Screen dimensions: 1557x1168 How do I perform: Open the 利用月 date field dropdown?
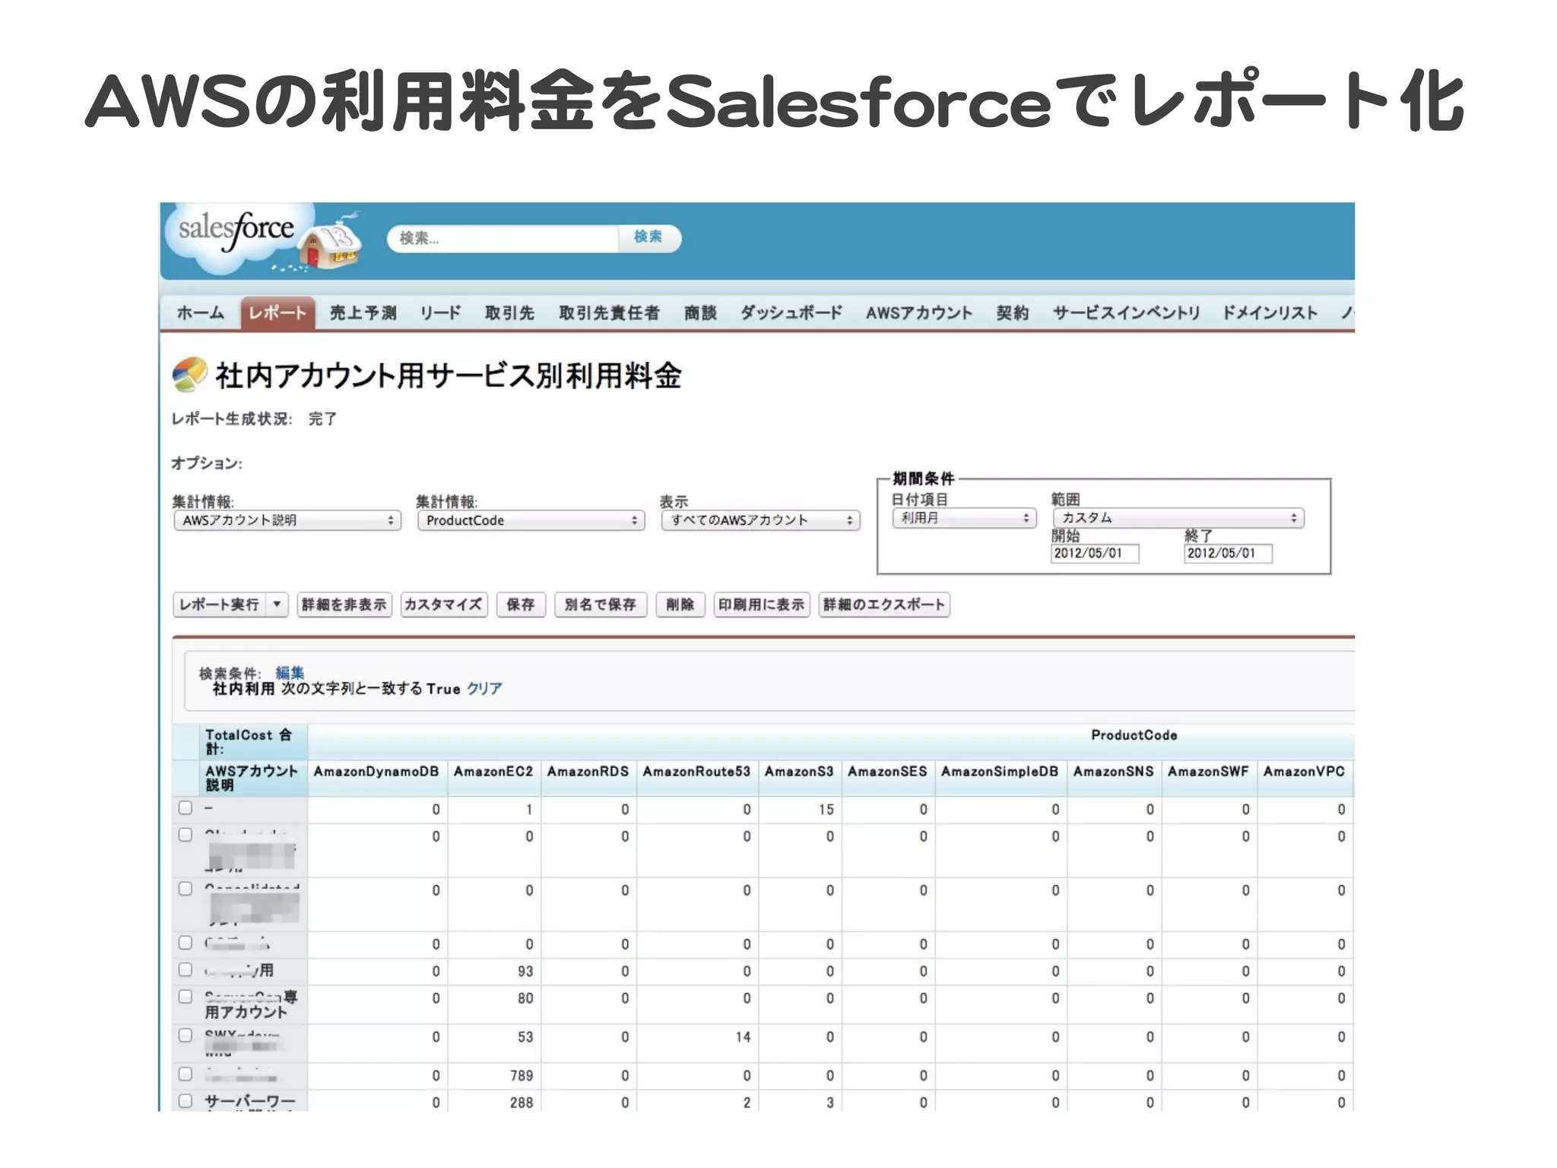click(964, 518)
